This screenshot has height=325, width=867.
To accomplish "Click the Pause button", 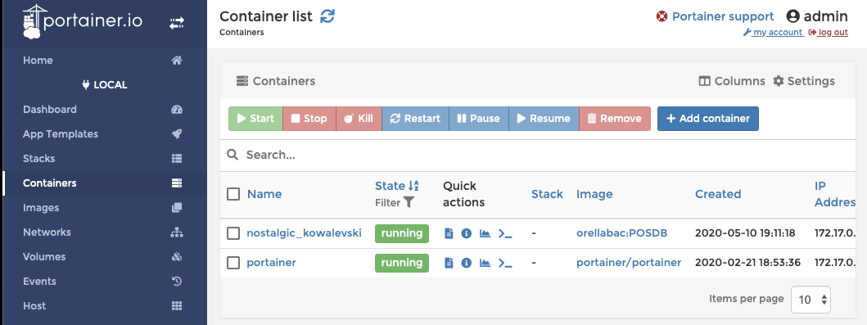I will pos(479,119).
